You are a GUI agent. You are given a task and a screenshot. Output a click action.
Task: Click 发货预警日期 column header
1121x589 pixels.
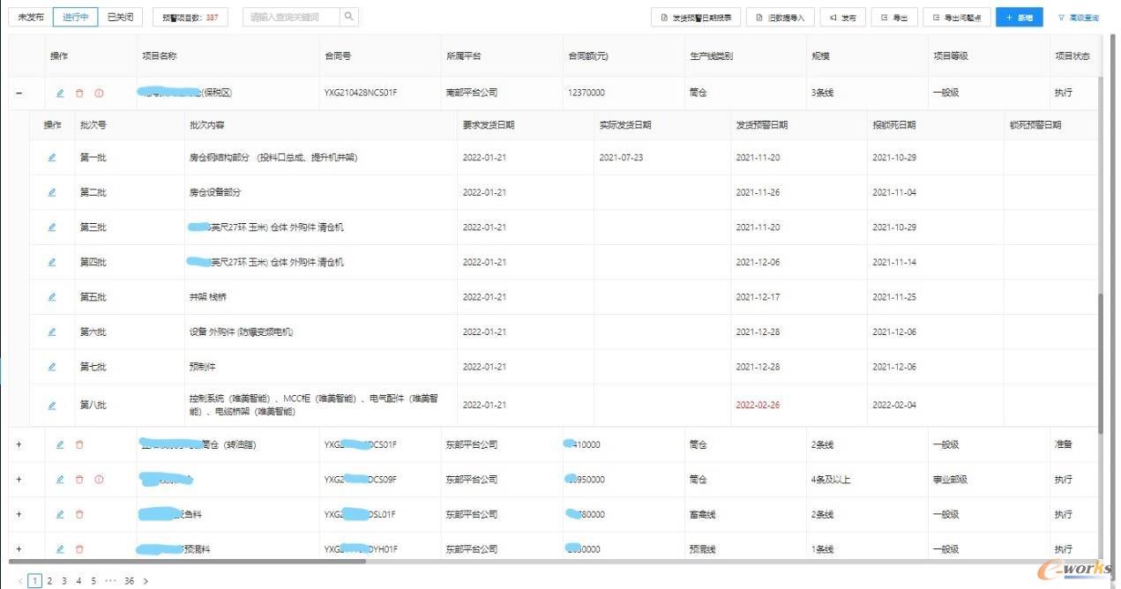pyautogui.click(x=762, y=125)
